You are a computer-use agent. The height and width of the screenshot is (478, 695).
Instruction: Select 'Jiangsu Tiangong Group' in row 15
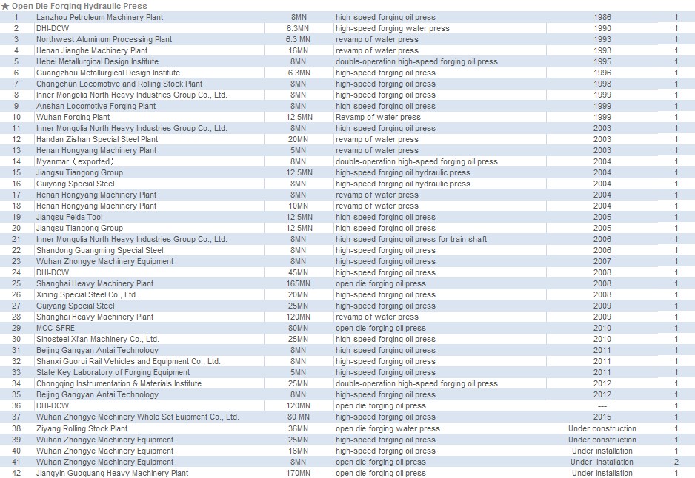click(80, 172)
